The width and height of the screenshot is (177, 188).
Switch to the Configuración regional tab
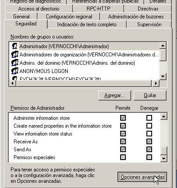69,17
